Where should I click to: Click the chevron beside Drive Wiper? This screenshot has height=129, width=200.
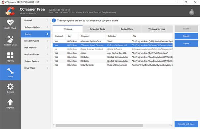[x=47, y=68]
